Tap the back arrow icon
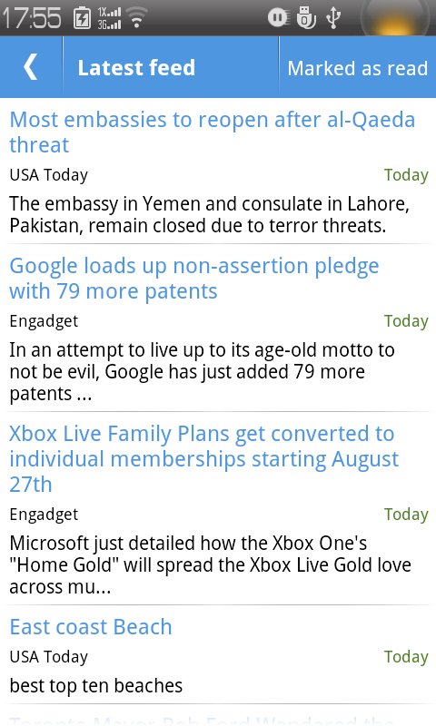The height and width of the screenshot is (726, 436). (31, 67)
